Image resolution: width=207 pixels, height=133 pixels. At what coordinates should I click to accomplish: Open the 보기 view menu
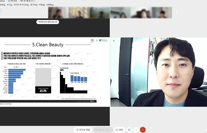coord(10,4)
